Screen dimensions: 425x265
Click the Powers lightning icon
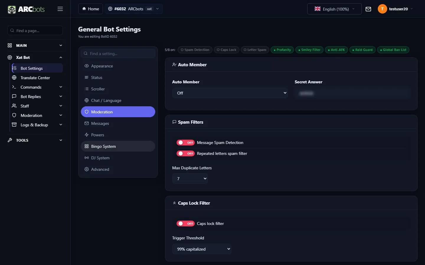(x=86, y=135)
